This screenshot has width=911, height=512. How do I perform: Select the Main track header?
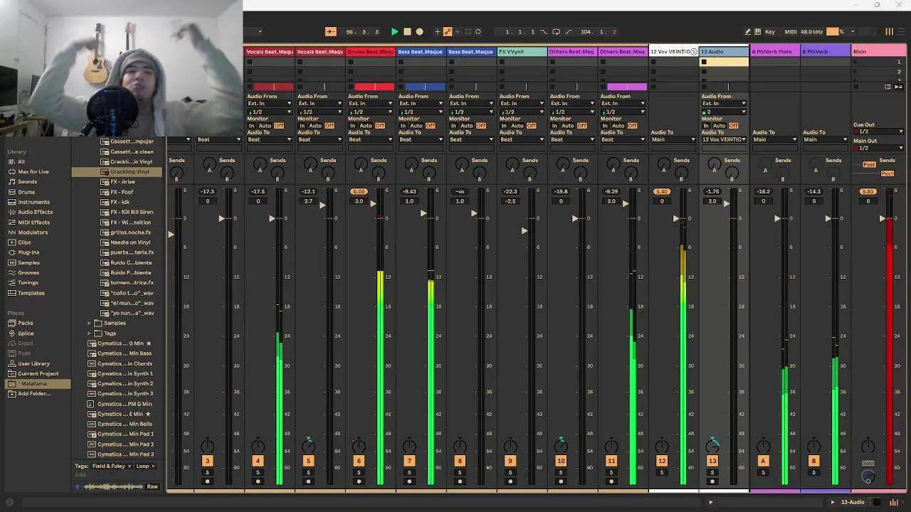[x=878, y=52]
